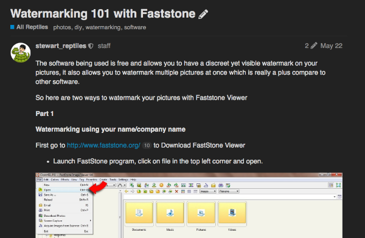Click the green-cornered full screen icon
This screenshot has height=238, width=365.
click(x=338, y=185)
